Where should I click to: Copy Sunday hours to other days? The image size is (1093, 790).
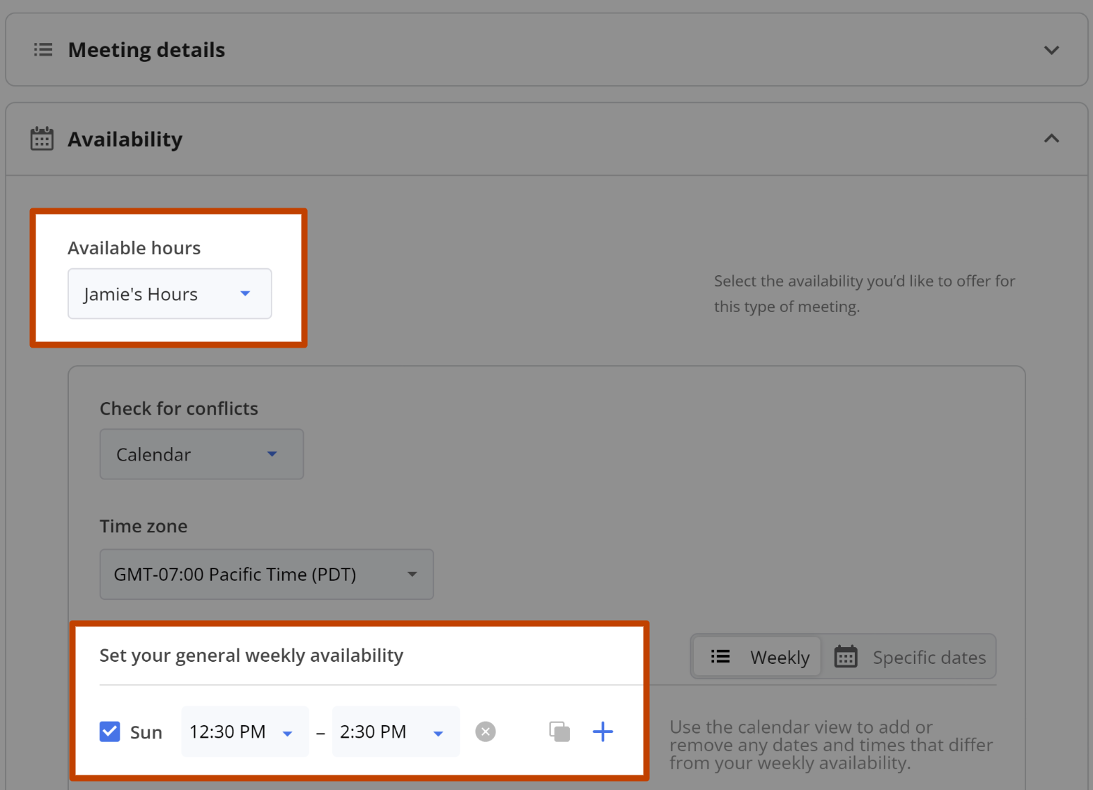click(559, 731)
